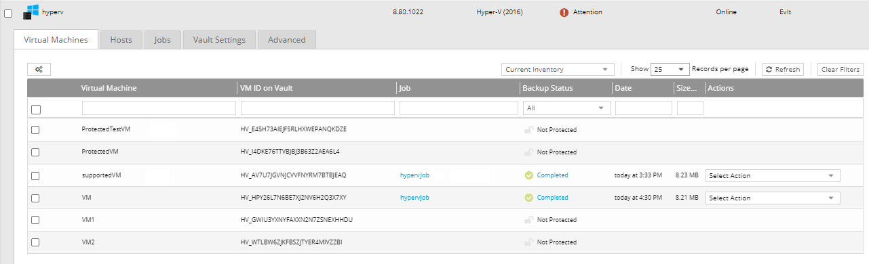Sort by the Date column header
Viewport: 869px width, 264px height.
623,88
